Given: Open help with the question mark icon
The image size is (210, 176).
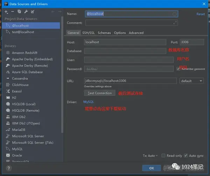Looking at the screenshot, I should point(9,168).
